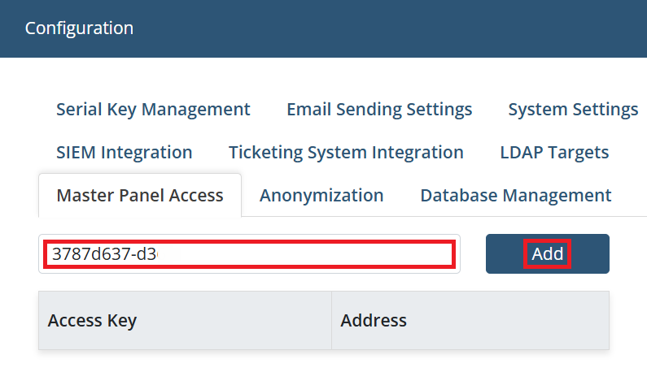Open the Serial Key Management tab
This screenshot has width=647, height=372.
[153, 109]
